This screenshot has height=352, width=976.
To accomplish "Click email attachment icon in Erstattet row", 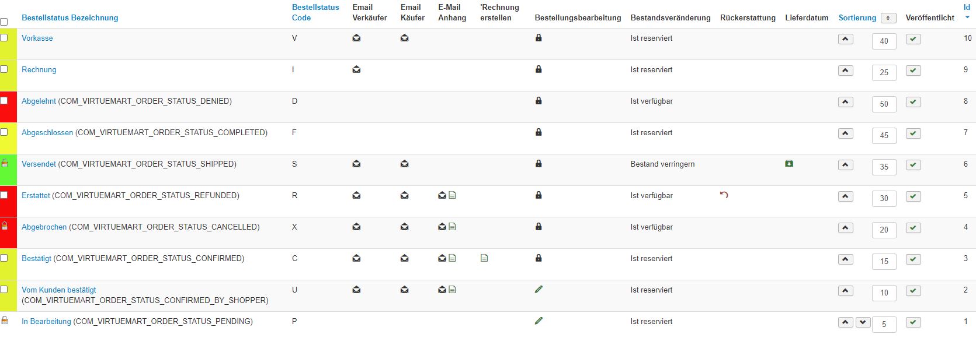I will click(447, 195).
